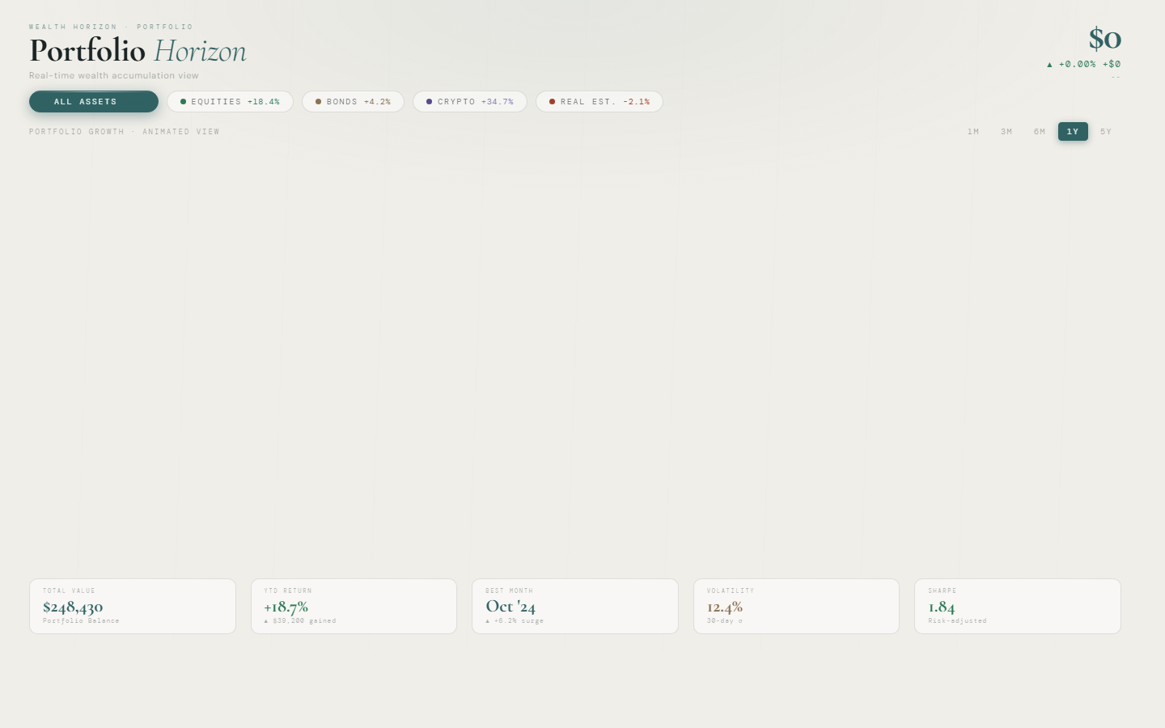Select the green Equities asset dot icon
The height and width of the screenshot is (728, 1165).
pos(183,102)
